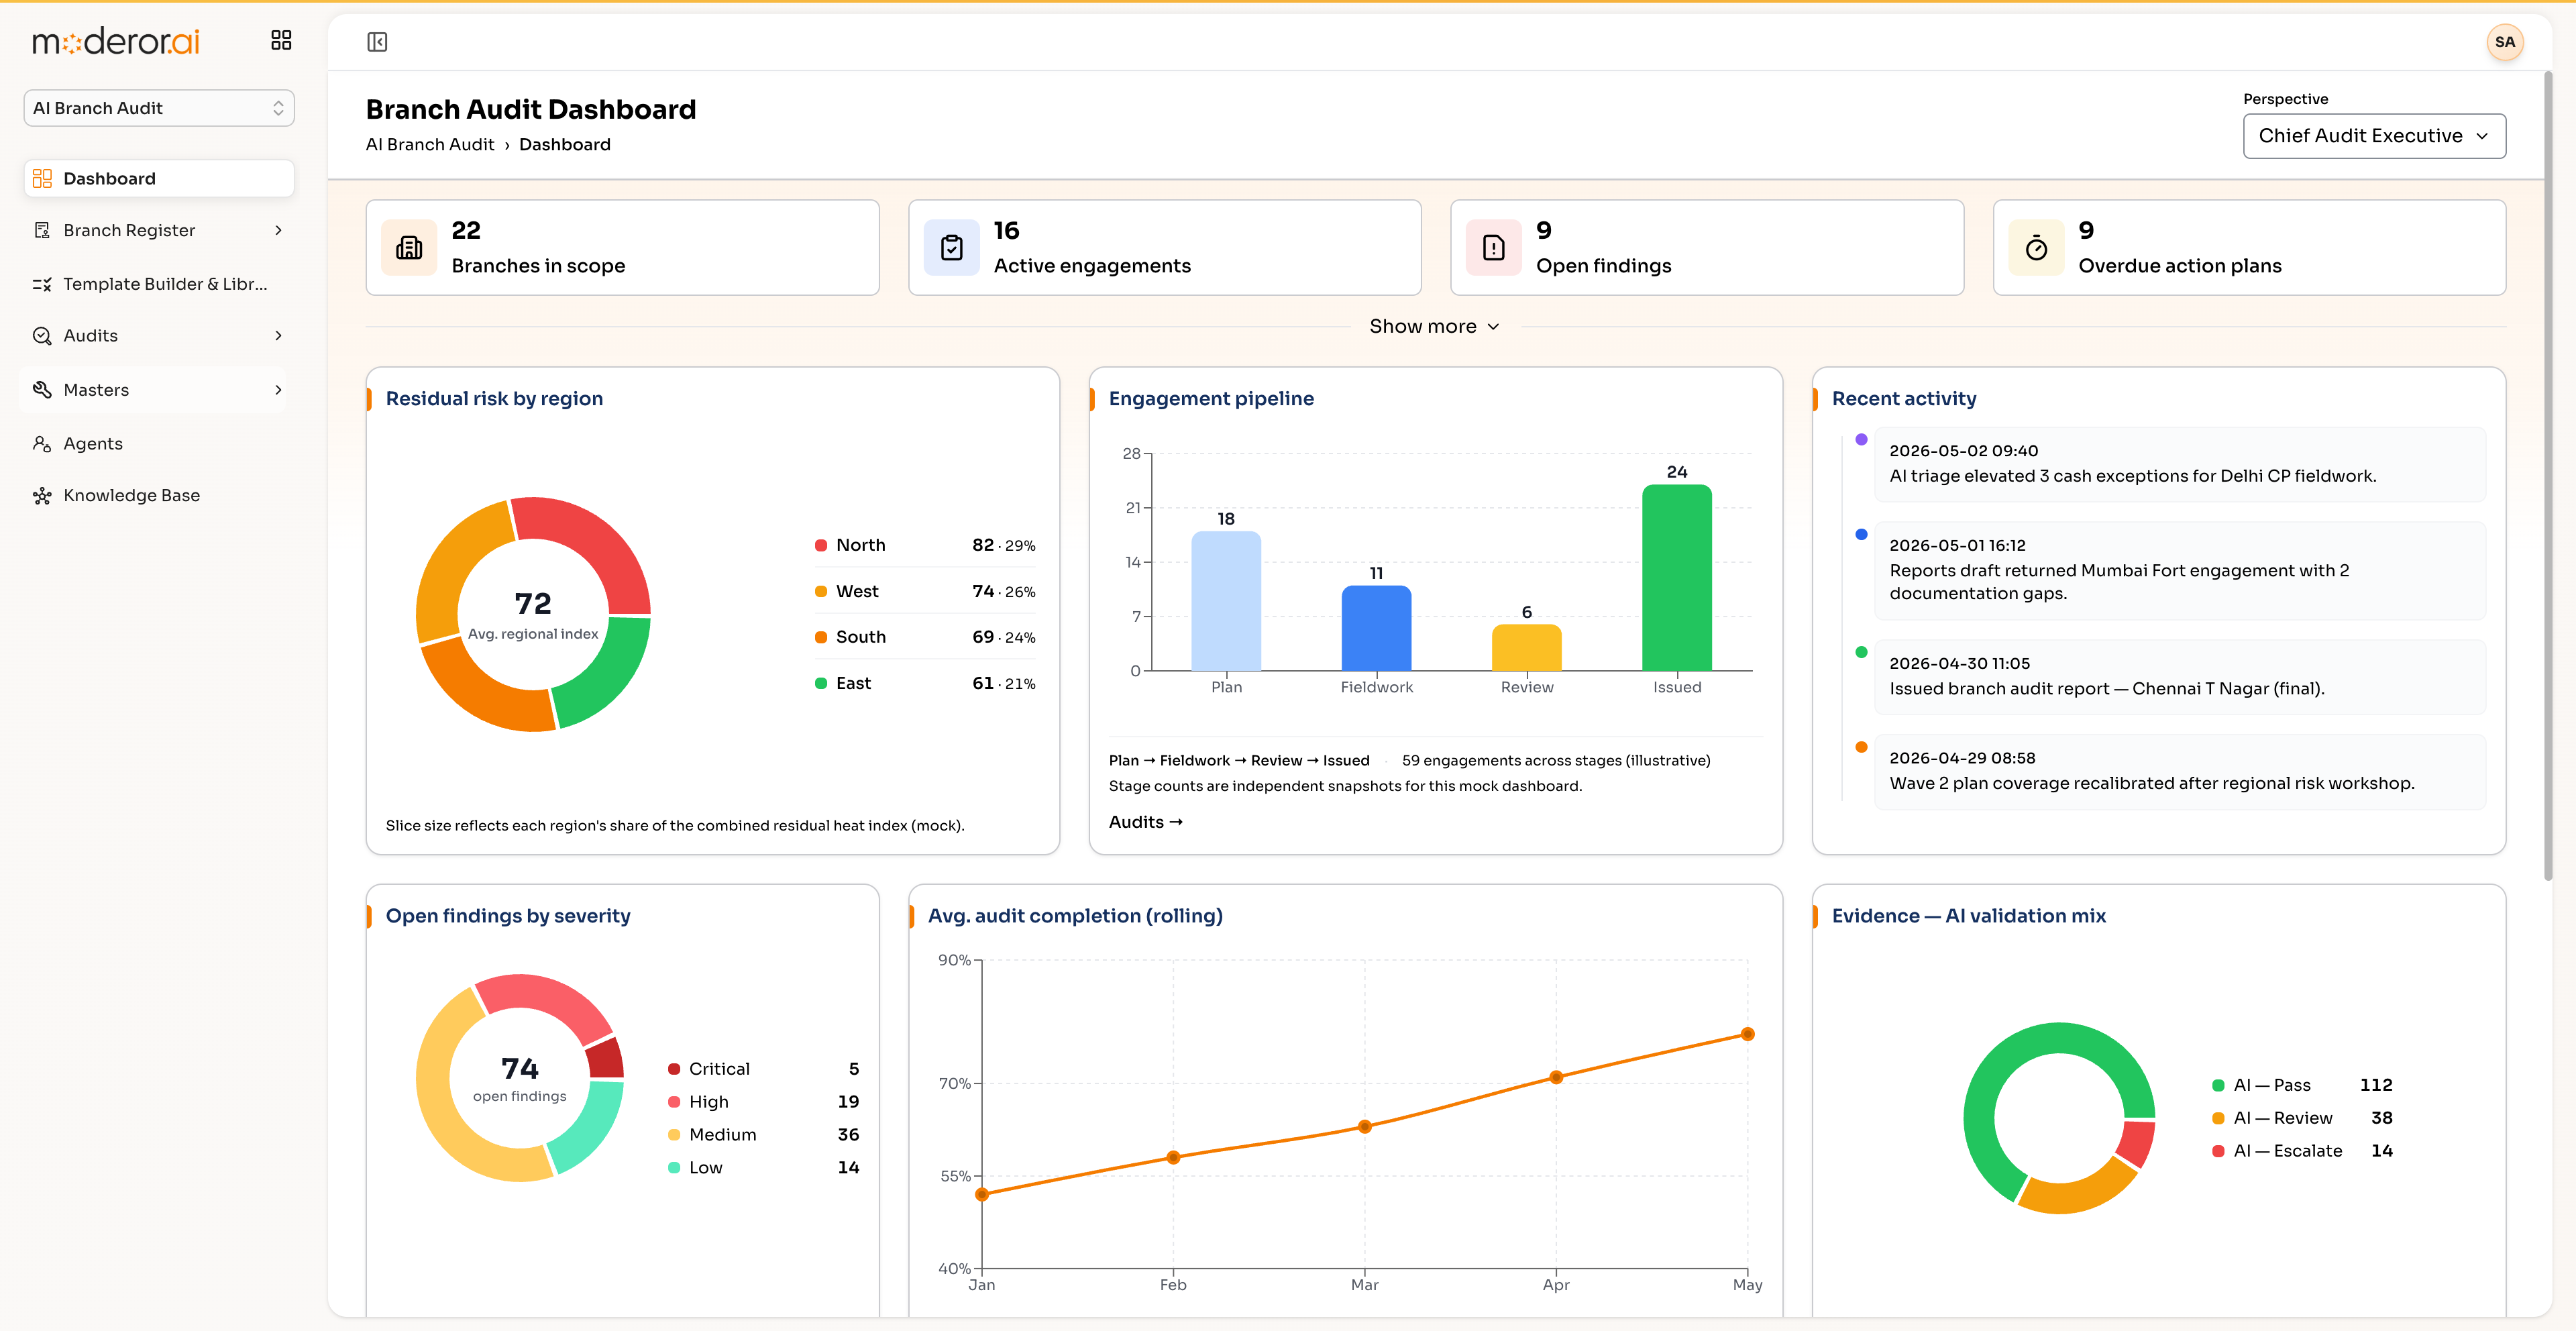Screen dimensions: 2576x1331
Task: Open the Chennai T Nagar issued report activity
Action: pos(2179,677)
